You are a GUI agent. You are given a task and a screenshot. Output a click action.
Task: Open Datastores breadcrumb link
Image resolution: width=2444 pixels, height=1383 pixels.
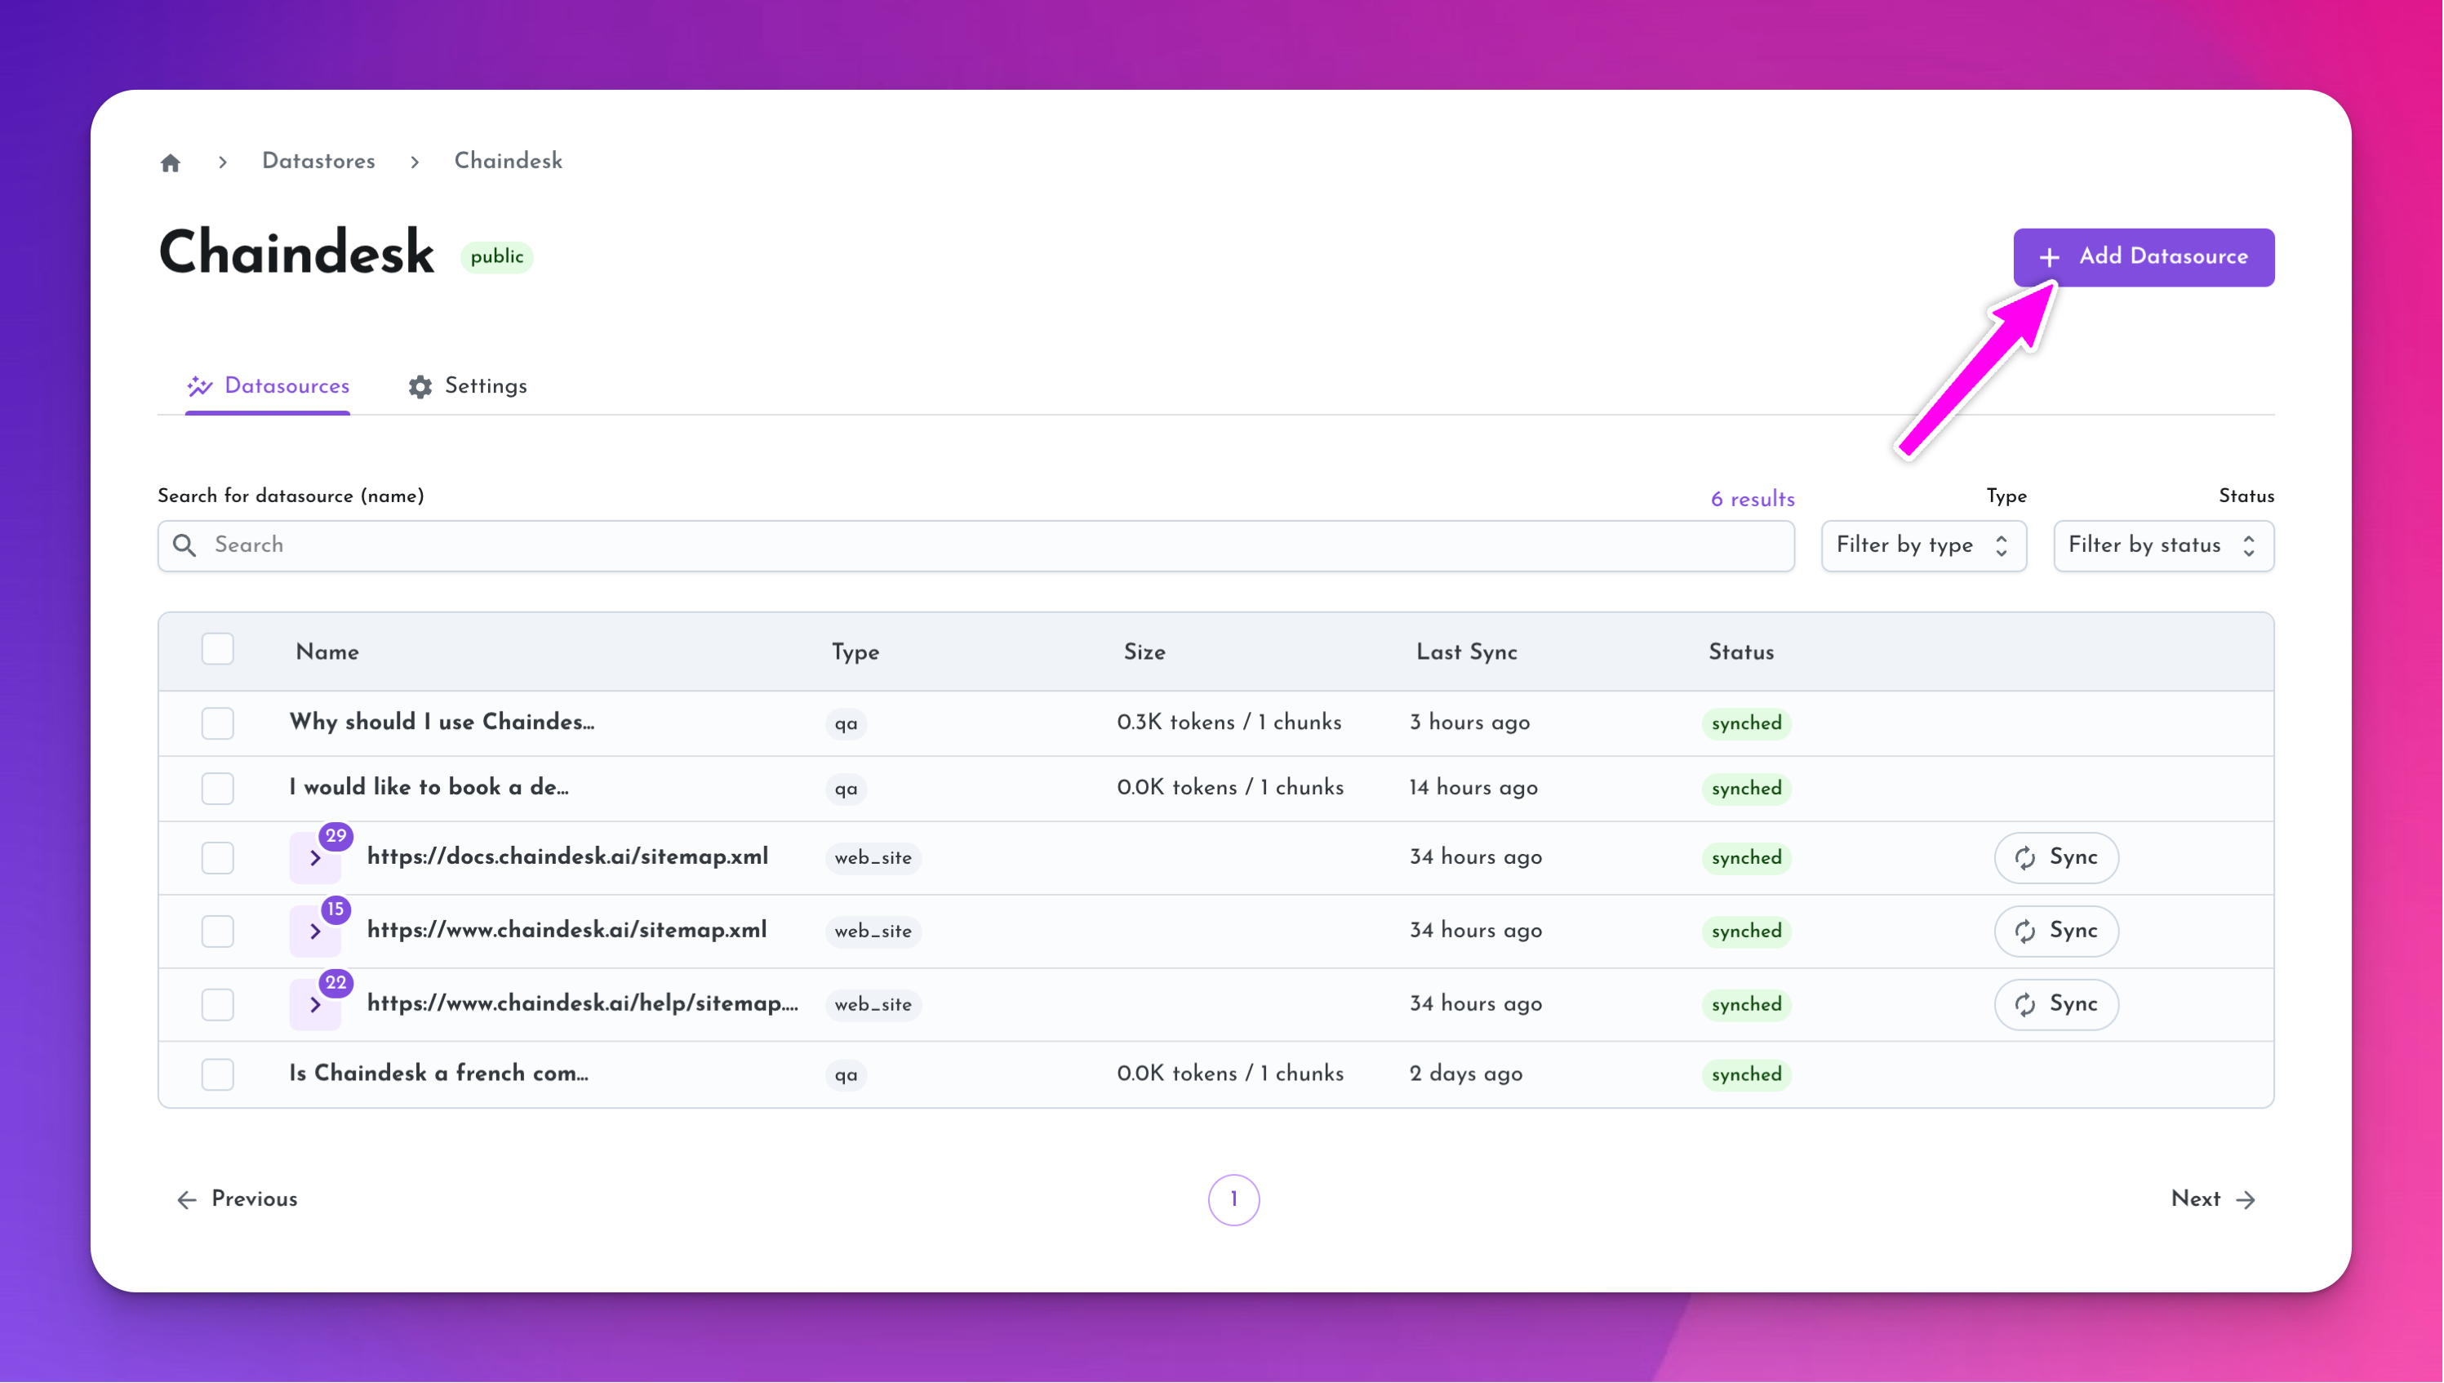point(318,162)
